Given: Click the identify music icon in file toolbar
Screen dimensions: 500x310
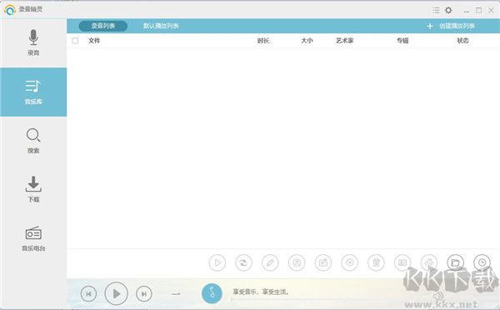Looking at the screenshot, I should coord(297,262).
